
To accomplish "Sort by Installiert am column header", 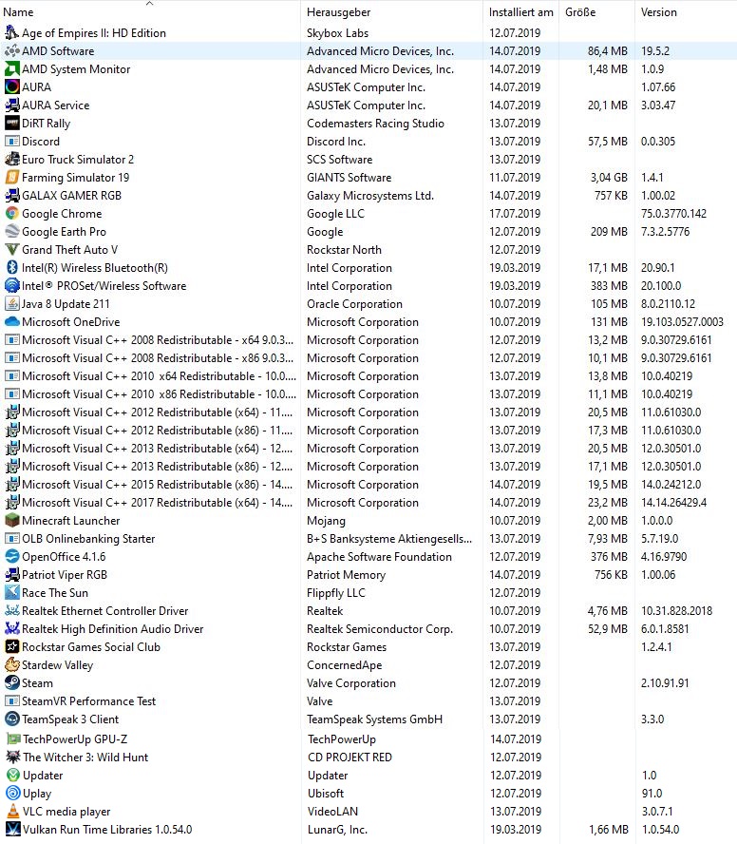I will (520, 12).
